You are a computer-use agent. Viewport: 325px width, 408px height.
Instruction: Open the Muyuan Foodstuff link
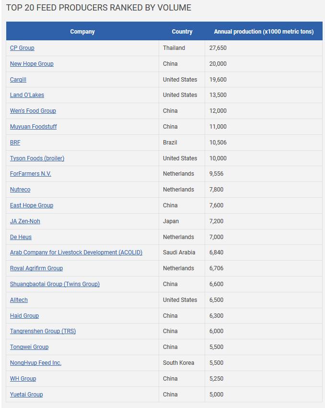coord(34,127)
